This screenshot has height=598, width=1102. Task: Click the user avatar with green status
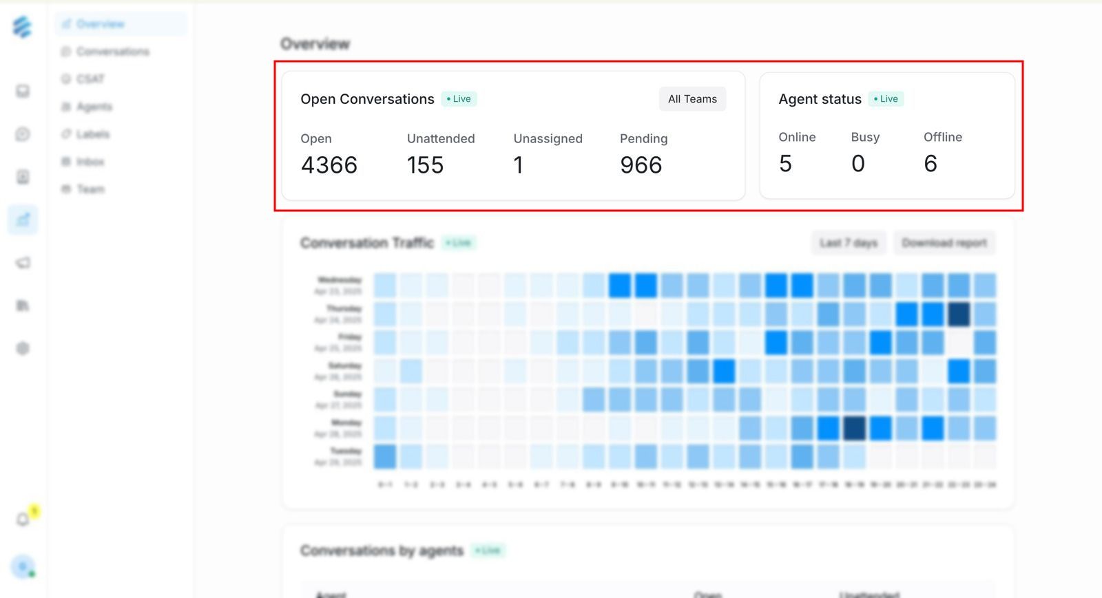pos(23,567)
